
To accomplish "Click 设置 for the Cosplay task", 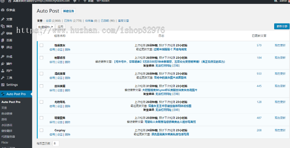I will click(x=60, y=134).
